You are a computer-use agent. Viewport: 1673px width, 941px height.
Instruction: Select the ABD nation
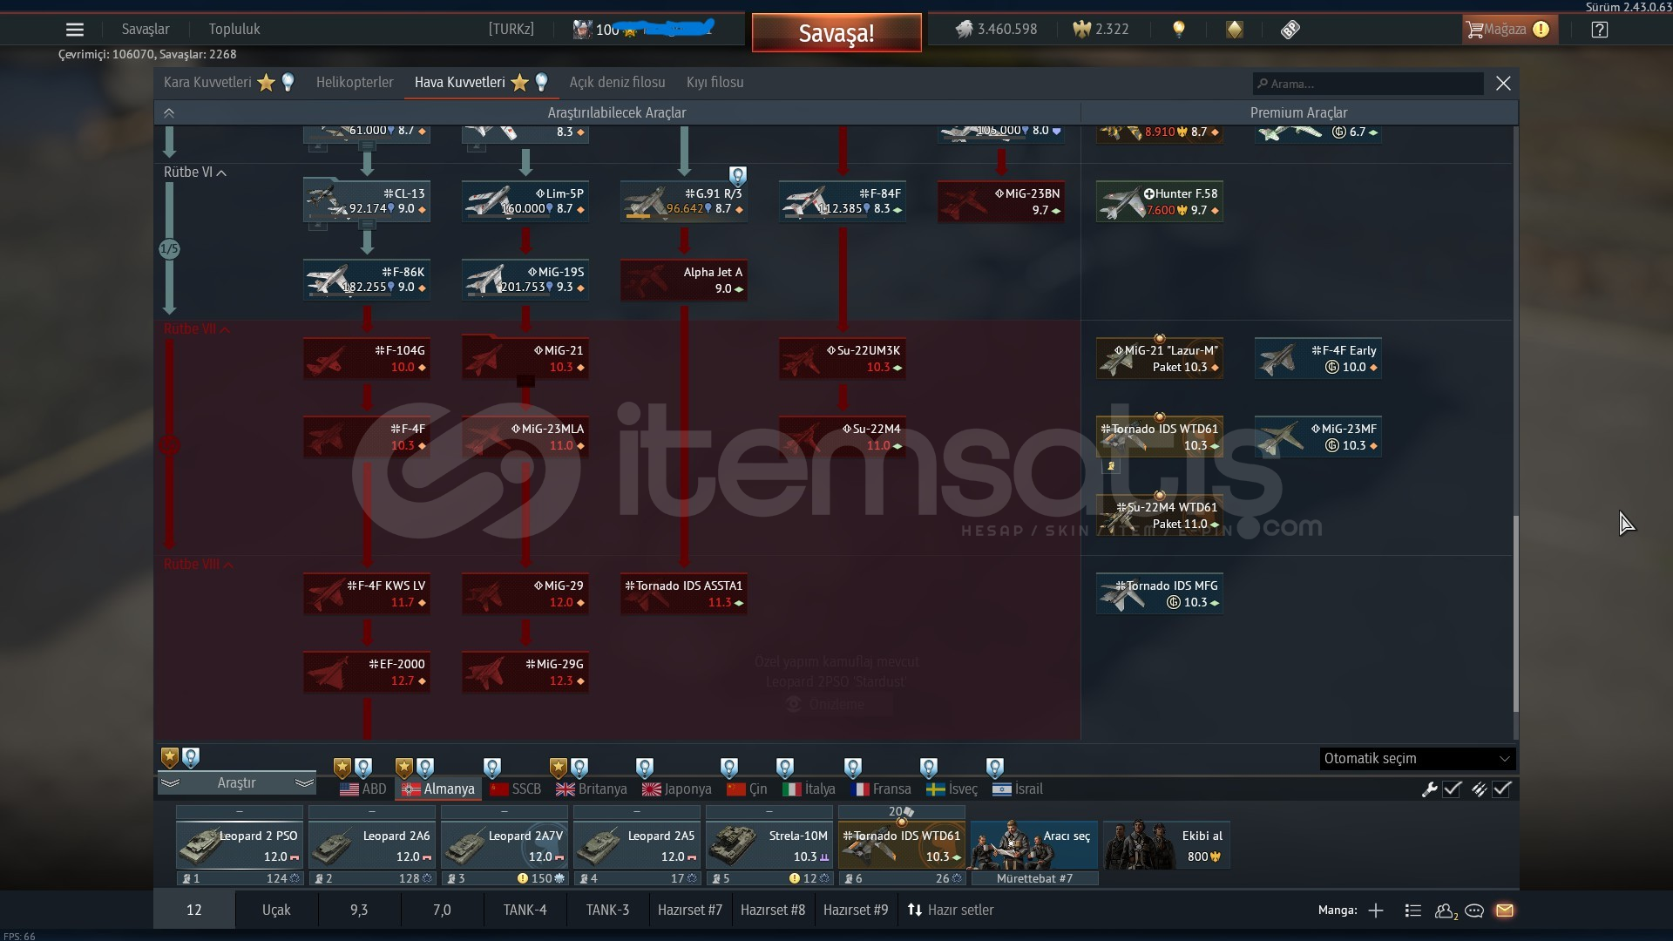pos(363,789)
